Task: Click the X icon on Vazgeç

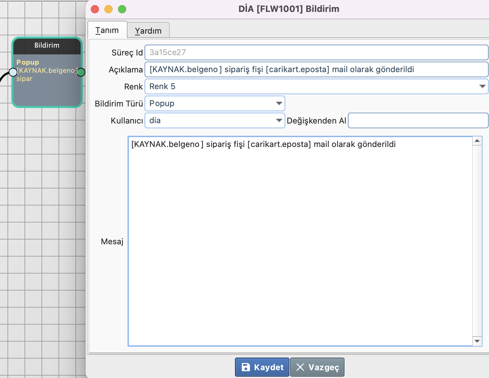Action: point(300,367)
